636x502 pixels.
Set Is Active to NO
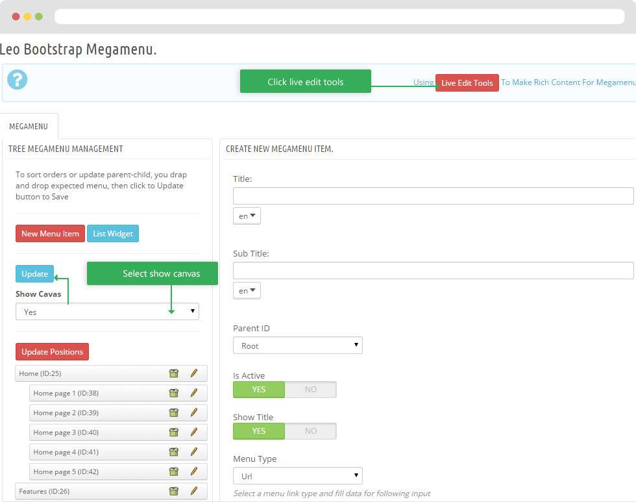(x=311, y=390)
